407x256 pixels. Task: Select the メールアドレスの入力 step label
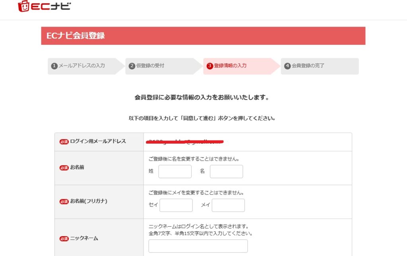click(82, 66)
